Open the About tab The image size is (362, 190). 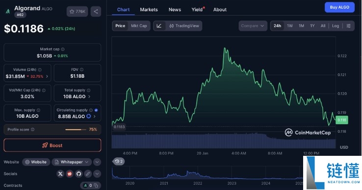(x=220, y=10)
